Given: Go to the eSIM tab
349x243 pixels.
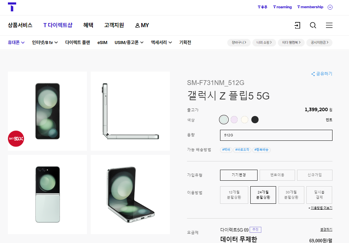Looking at the screenshot, I should click(x=102, y=42).
